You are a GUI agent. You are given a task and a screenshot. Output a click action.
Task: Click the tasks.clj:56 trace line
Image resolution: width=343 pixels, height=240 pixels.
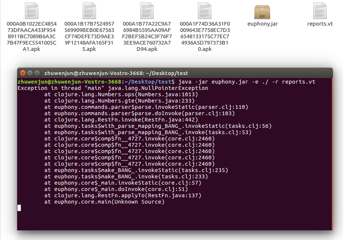click(158, 126)
